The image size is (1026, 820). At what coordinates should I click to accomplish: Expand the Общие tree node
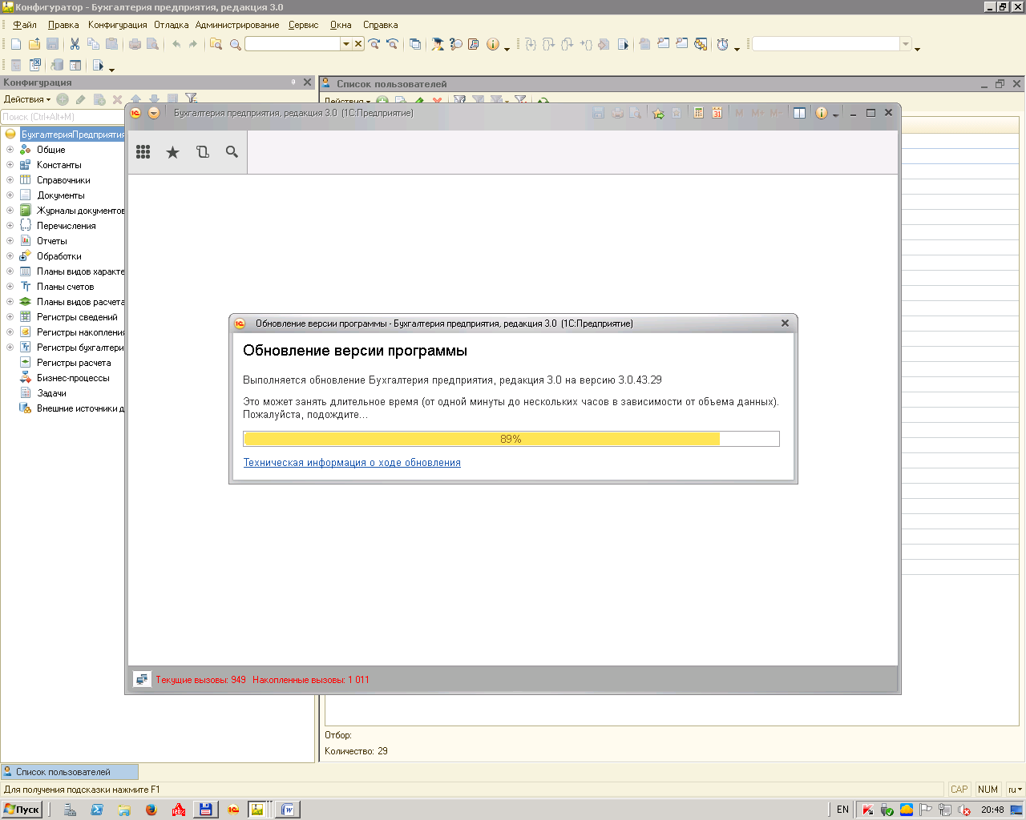(x=10, y=150)
